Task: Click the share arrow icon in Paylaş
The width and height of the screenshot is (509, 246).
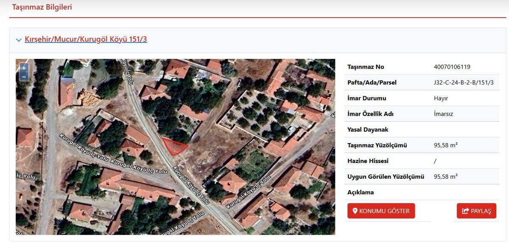Action: pyautogui.click(x=465, y=211)
